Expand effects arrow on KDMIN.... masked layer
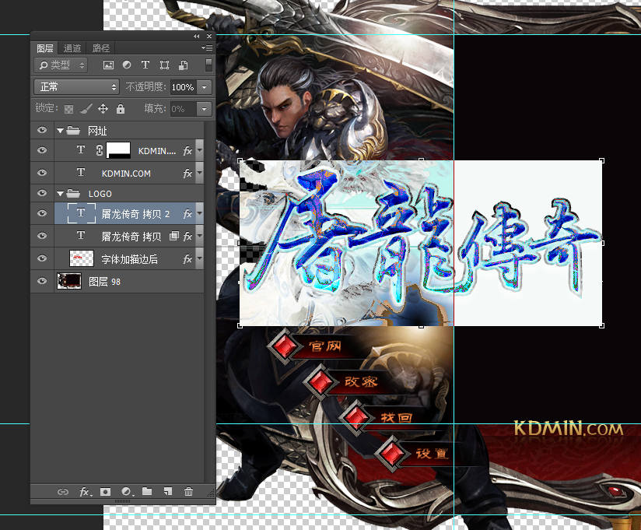Viewport: 641px width, 530px height. (x=199, y=150)
